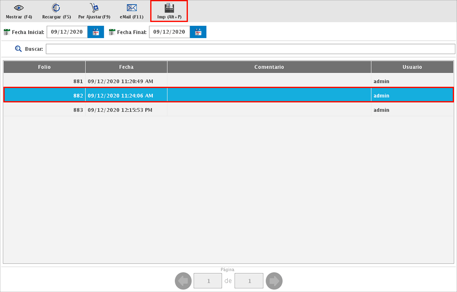Click the Fecha Inicial date field
Image resolution: width=457 pixels, height=292 pixels.
[x=67, y=32]
